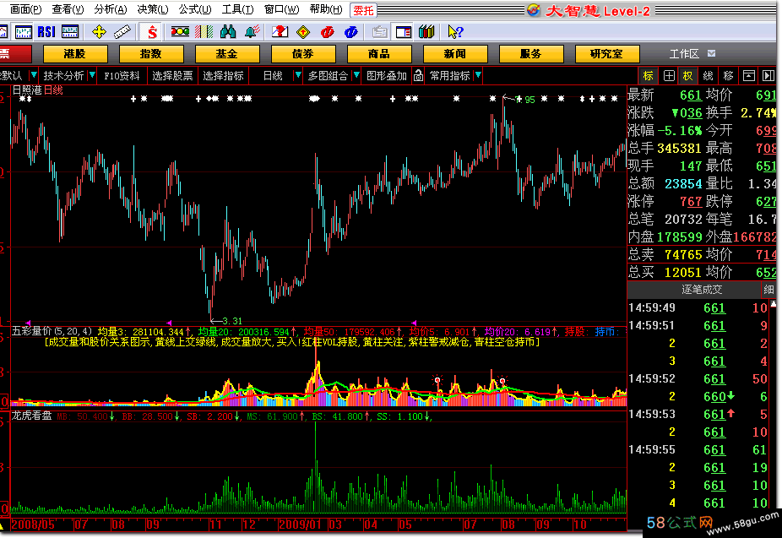Click the red round logo icon
The image size is (782, 538).
[327, 32]
